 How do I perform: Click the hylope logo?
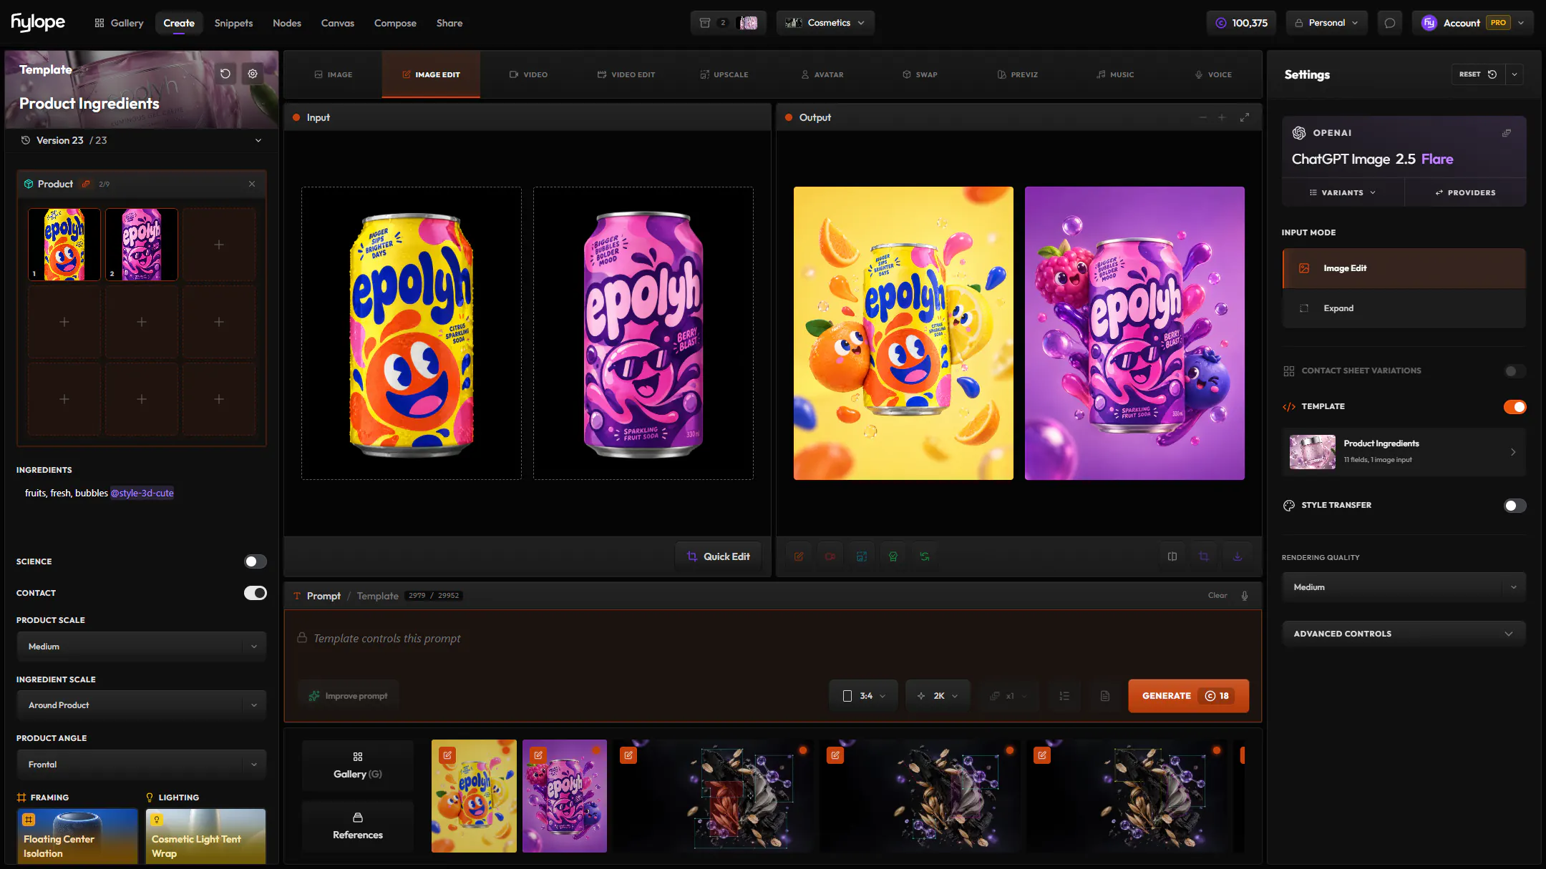[38, 23]
